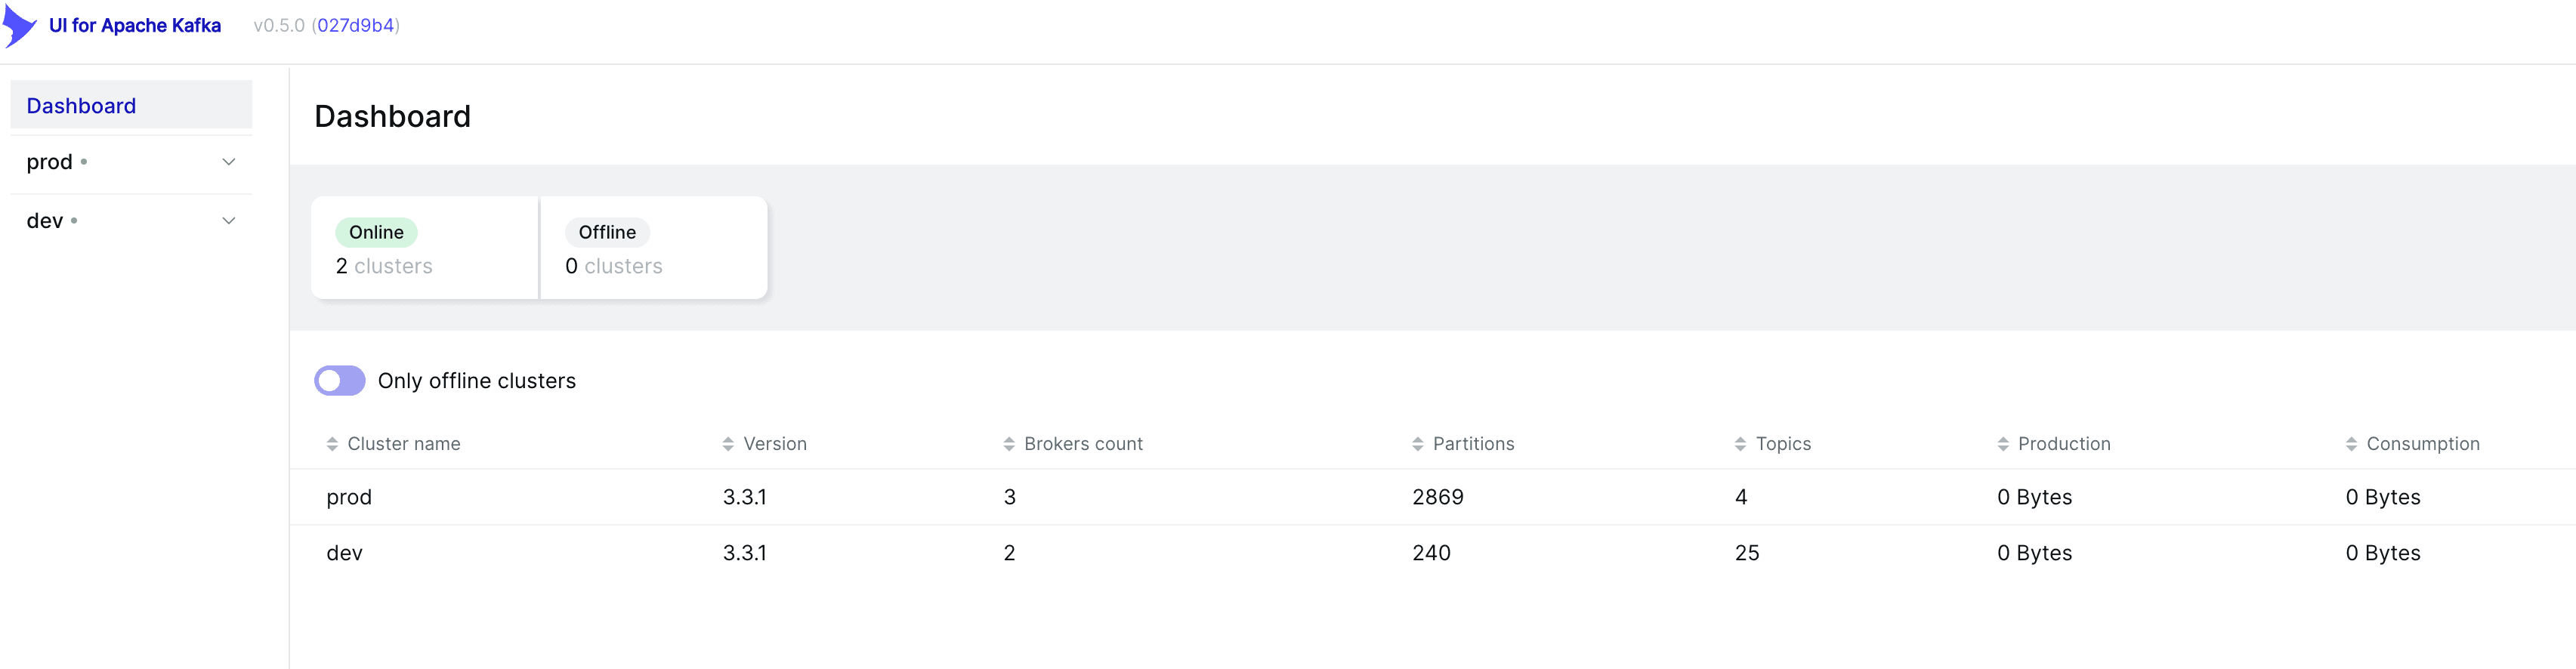This screenshot has width=2576, height=669.
Task: Click the dev row in cluster table
Action: pyautogui.click(x=345, y=553)
